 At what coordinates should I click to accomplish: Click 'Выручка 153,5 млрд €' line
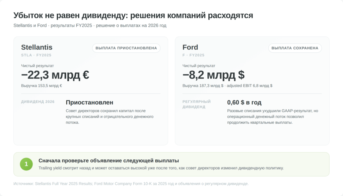[x=42, y=86]
